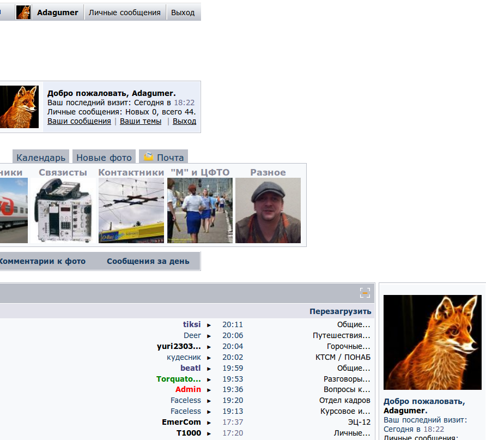Go to last post arrow beside EmerCom
The image size is (486, 440).
(x=209, y=423)
